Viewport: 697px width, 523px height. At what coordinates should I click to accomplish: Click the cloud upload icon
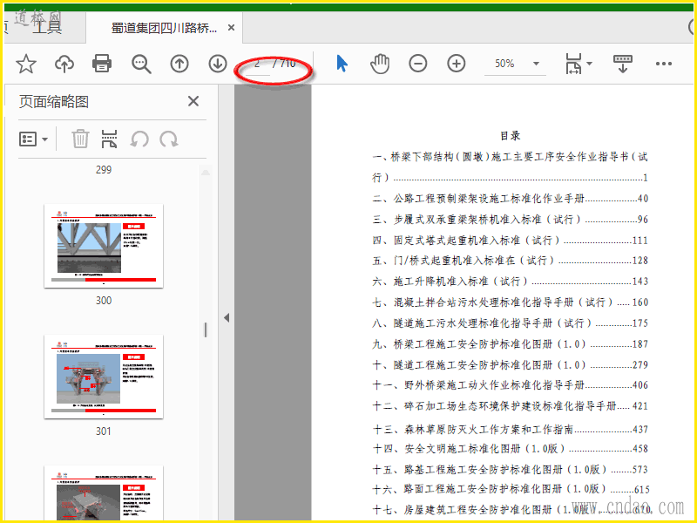pos(64,64)
